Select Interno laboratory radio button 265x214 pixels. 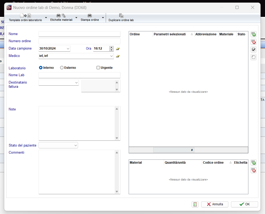coord(41,67)
